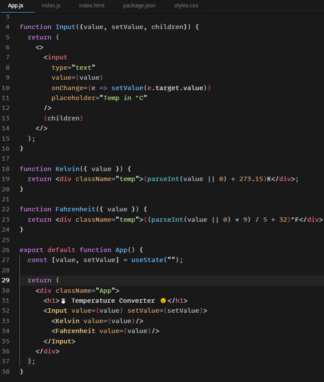Click opening fragment <> on line 6
The height and width of the screenshot is (382, 324).
coord(39,47)
